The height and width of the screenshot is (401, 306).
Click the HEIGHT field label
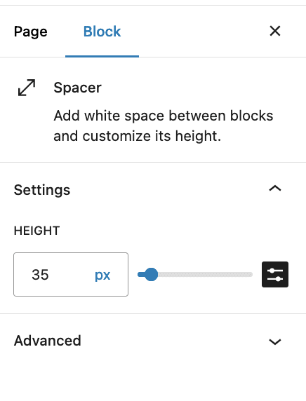point(36,231)
